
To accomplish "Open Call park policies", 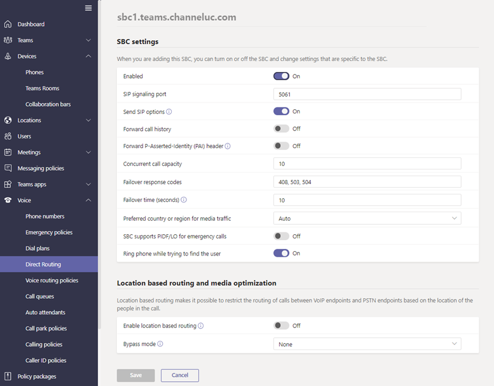I will (x=46, y=328).
